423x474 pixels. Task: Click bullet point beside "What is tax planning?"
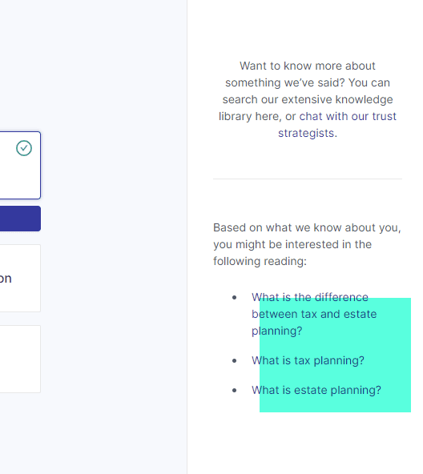click(234, 360)
